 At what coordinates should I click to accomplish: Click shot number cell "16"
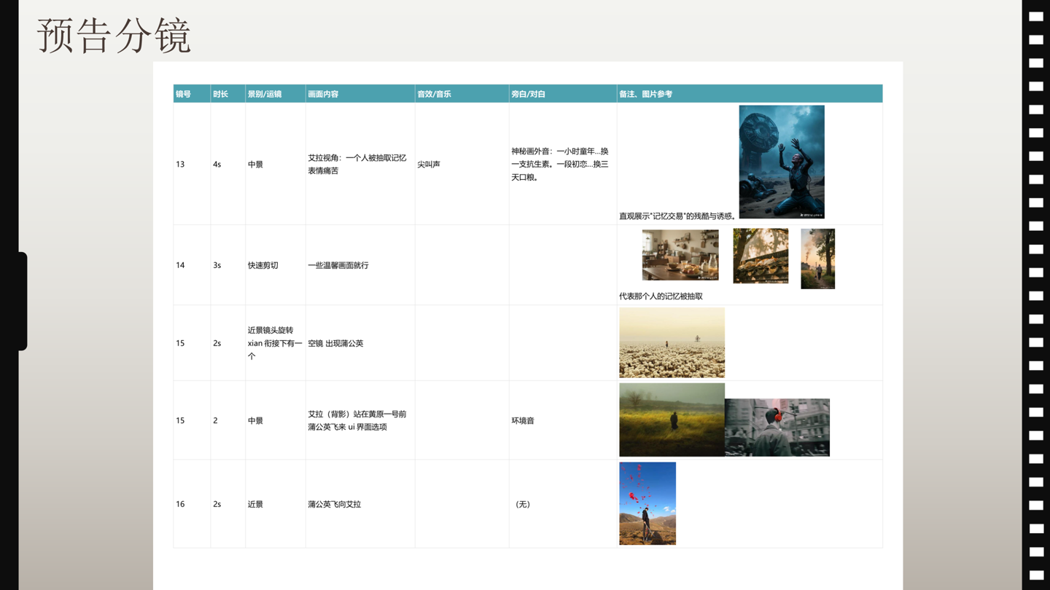click(192, 504)
